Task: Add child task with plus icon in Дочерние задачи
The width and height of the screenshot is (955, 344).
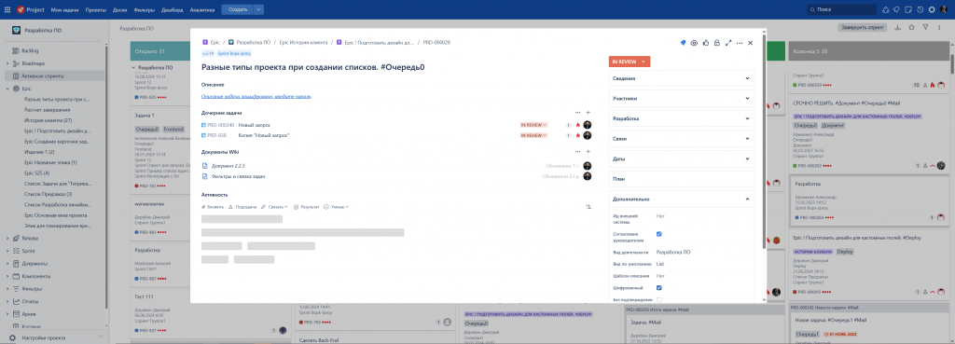Action: click(x=588, y=113)
